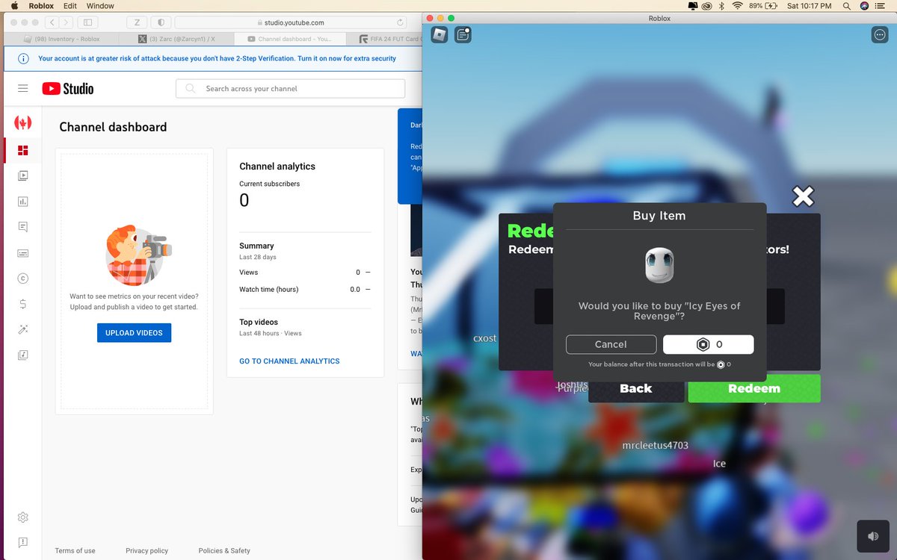Viewport: 897px width, 560px height.
Task: Open the Analytics sidebar icon
Action: click(x=23, y=202)
